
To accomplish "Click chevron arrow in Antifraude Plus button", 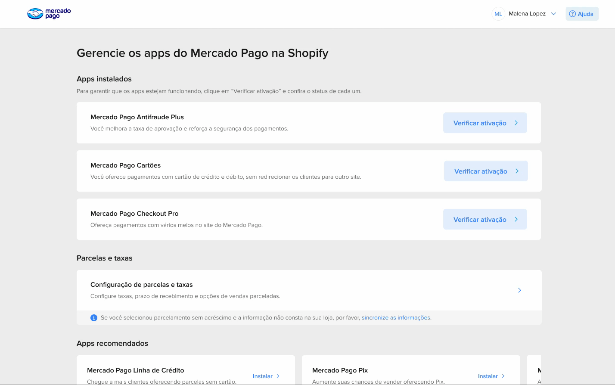I will pyautogui.click(x=516, y=123).
